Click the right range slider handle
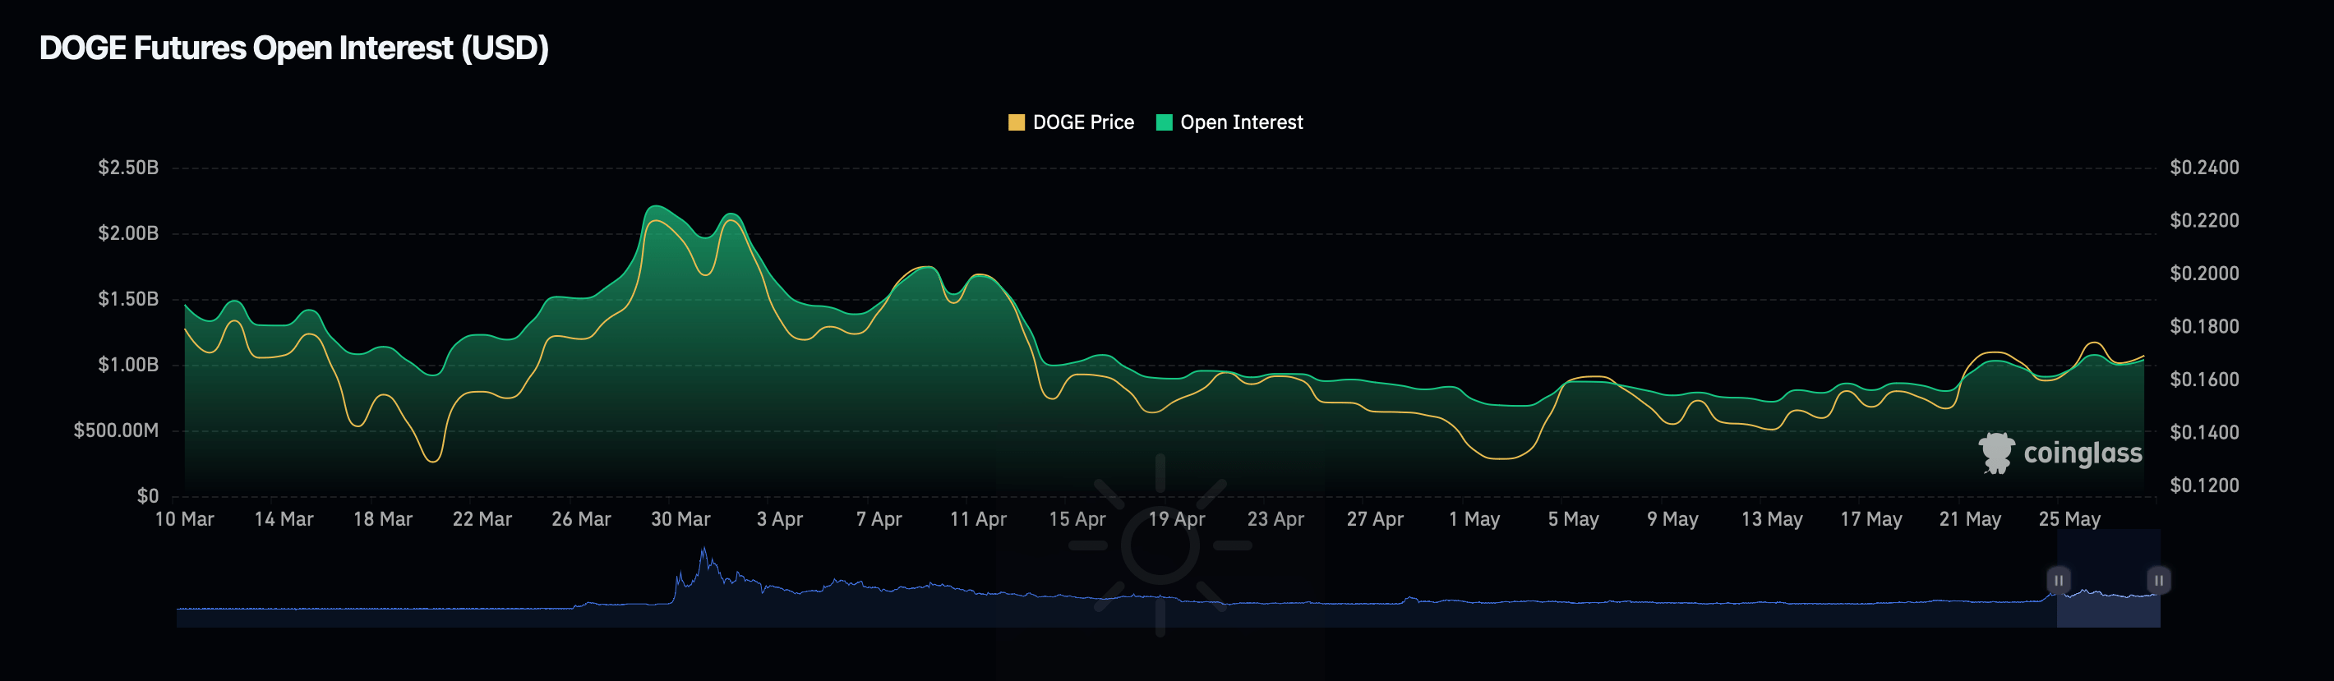 [x=2158, y=580]
